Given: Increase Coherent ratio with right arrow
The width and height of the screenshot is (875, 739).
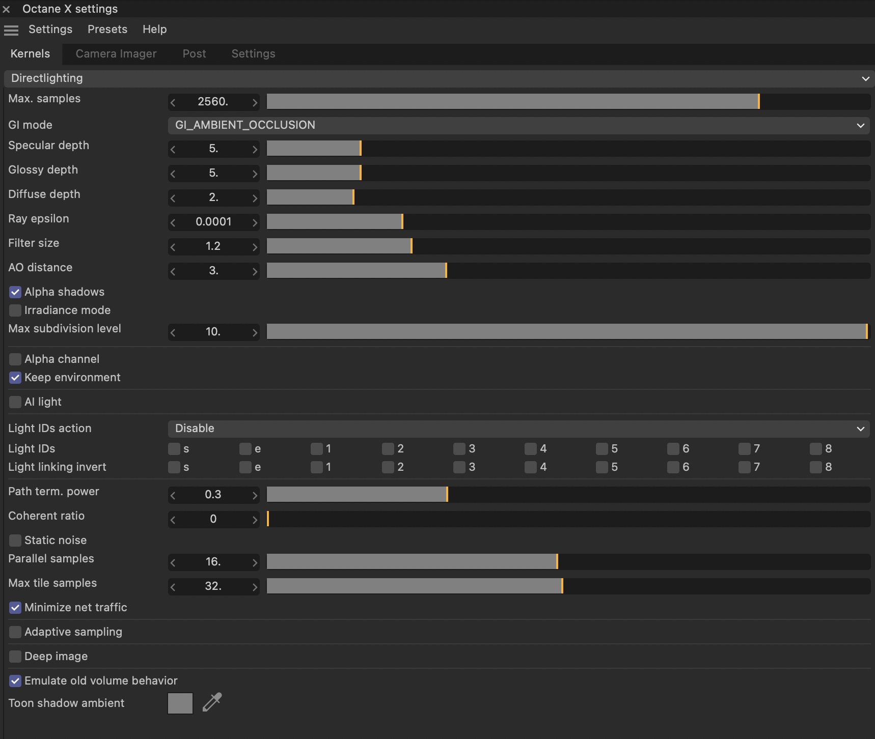Looking at the screenshot, I should click(255, 520).
